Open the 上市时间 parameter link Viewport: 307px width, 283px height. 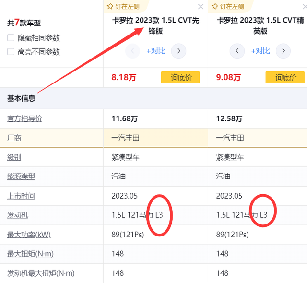[x=21, y=196]
